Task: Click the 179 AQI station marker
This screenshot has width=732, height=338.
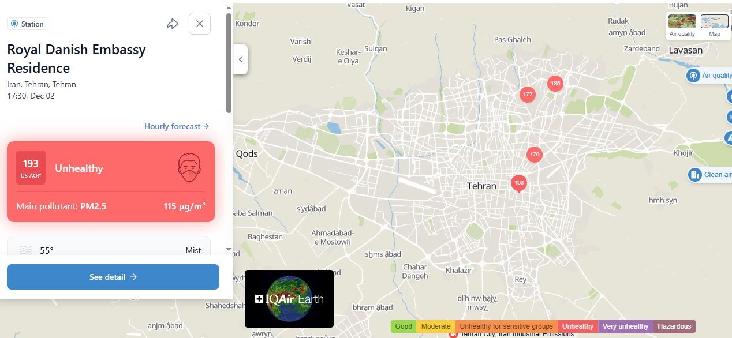Action: (535, 155)
